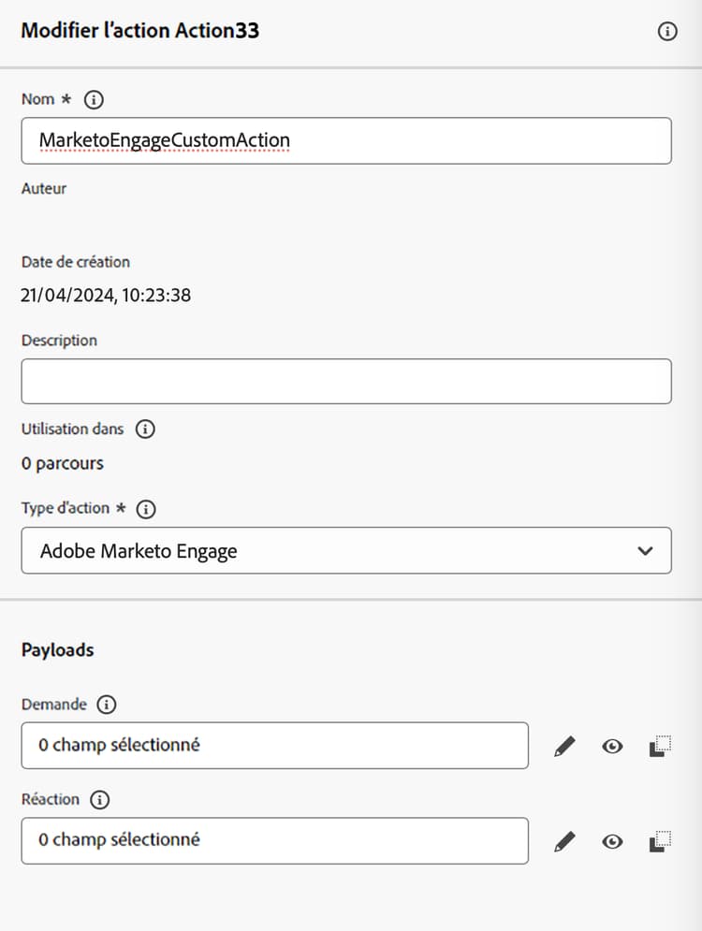
Task: Click the Payloads section heading
Action: (x=58, y=649)
